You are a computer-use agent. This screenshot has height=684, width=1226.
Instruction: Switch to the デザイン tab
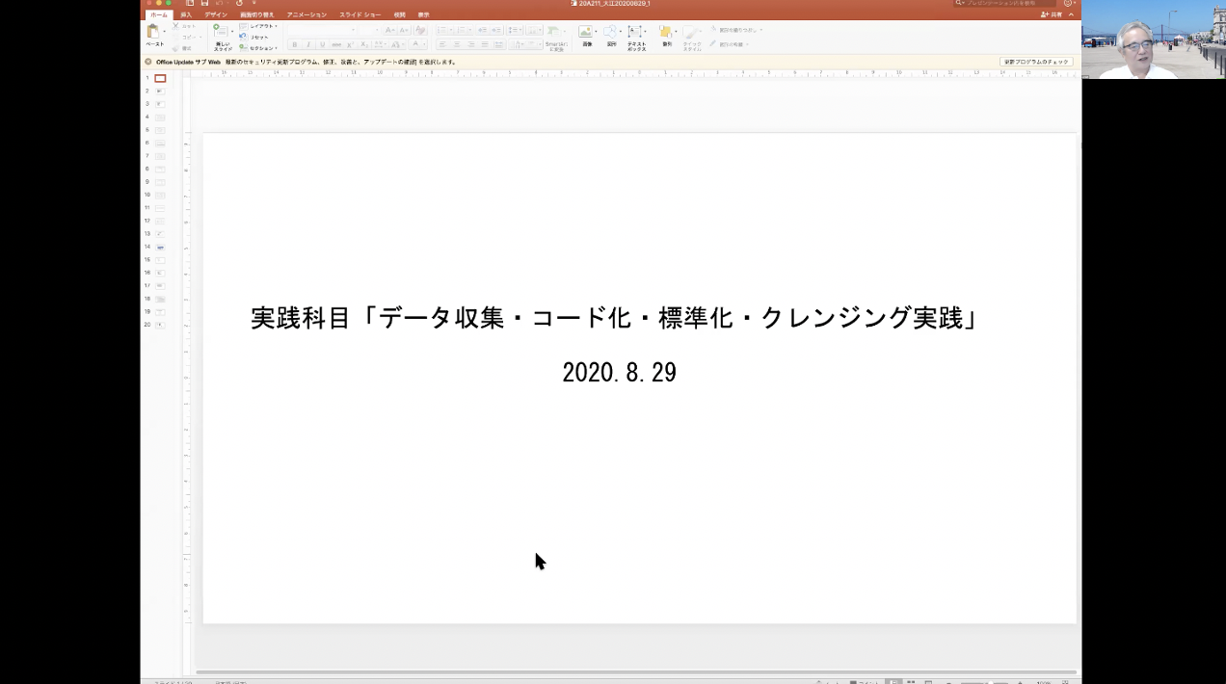(x=216, y=15)
